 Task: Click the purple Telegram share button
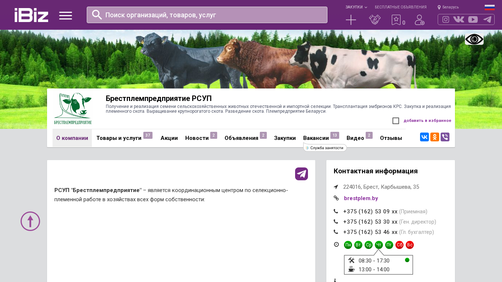click(301, 174)
